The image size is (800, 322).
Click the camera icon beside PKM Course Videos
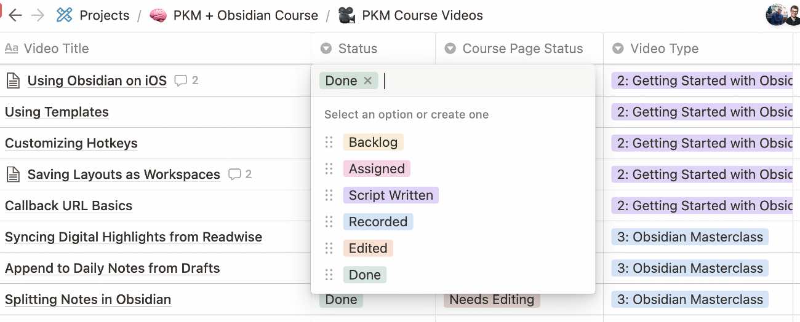click(346, 15)
